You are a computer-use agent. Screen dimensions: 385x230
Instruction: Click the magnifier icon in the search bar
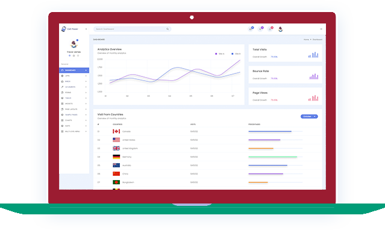click(167, 29)
